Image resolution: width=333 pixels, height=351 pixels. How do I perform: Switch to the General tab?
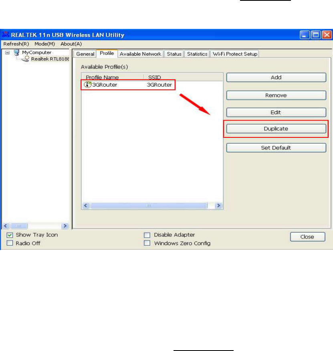click(85, 54)
